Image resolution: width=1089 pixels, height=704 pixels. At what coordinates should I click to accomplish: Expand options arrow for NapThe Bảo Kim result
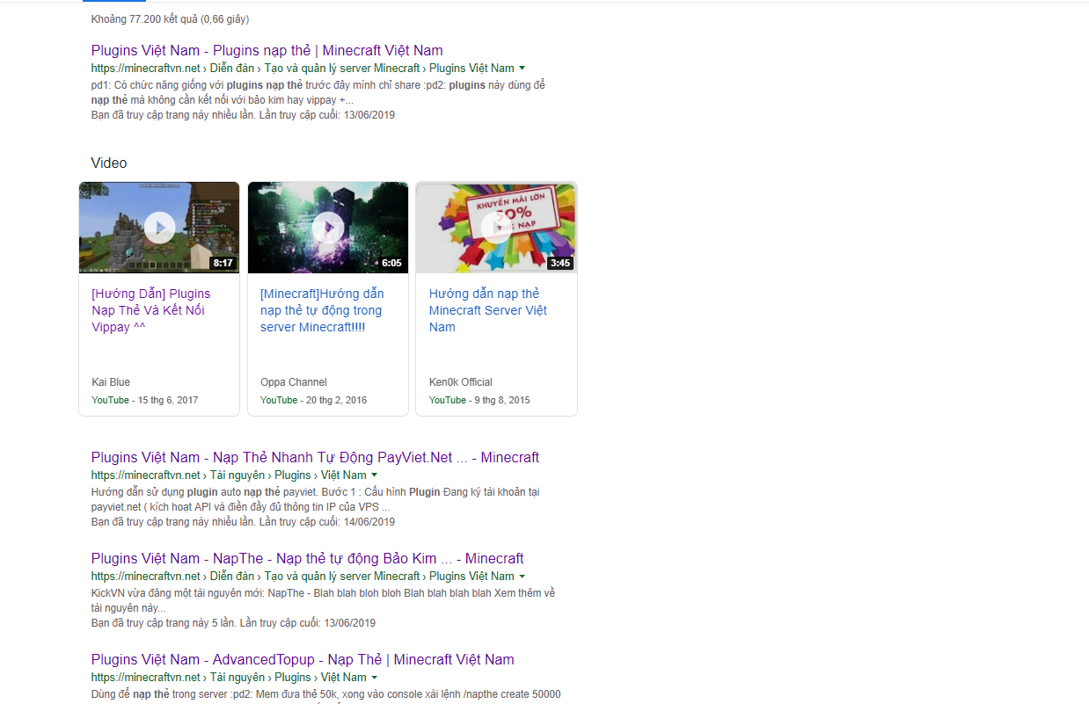pyautogui.click(x=523, y=577)
